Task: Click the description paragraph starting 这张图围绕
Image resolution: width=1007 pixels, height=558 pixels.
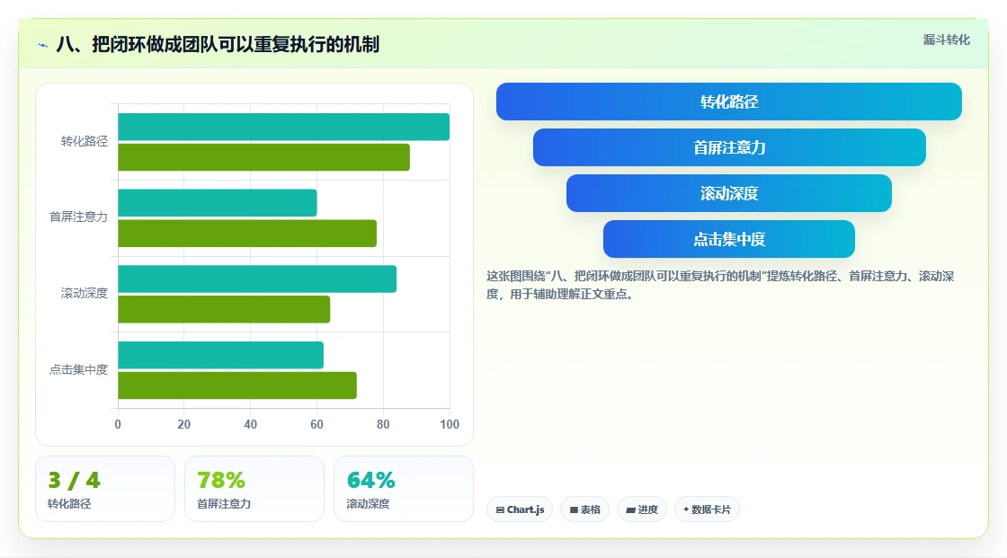Action: [x=720, y=285]
